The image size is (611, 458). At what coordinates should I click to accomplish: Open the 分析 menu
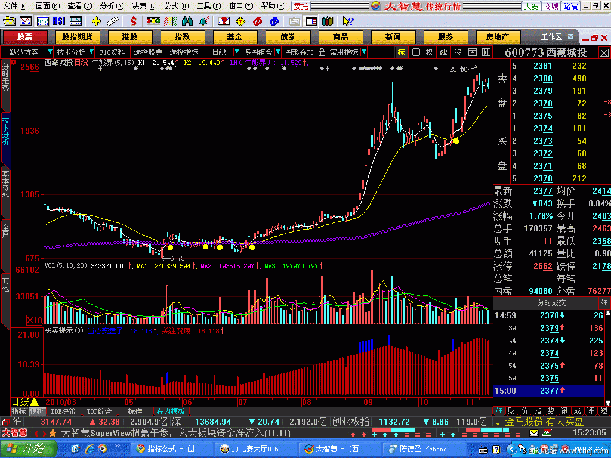pyautogui.click(x=112, y=6)
